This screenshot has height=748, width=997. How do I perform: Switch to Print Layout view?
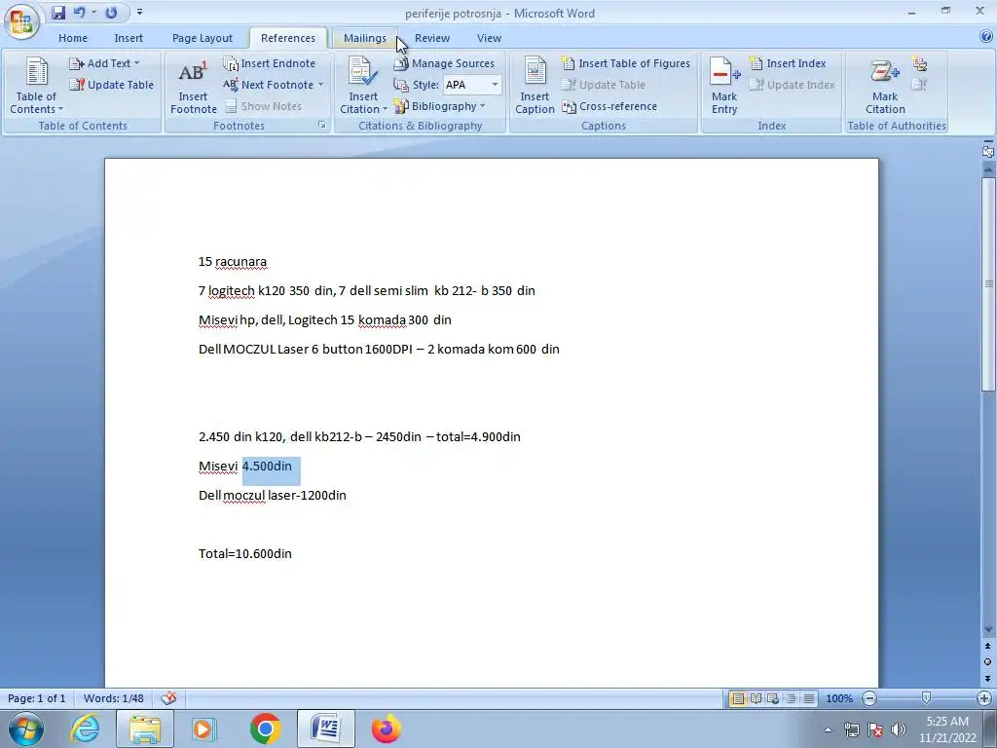(738, 698)
